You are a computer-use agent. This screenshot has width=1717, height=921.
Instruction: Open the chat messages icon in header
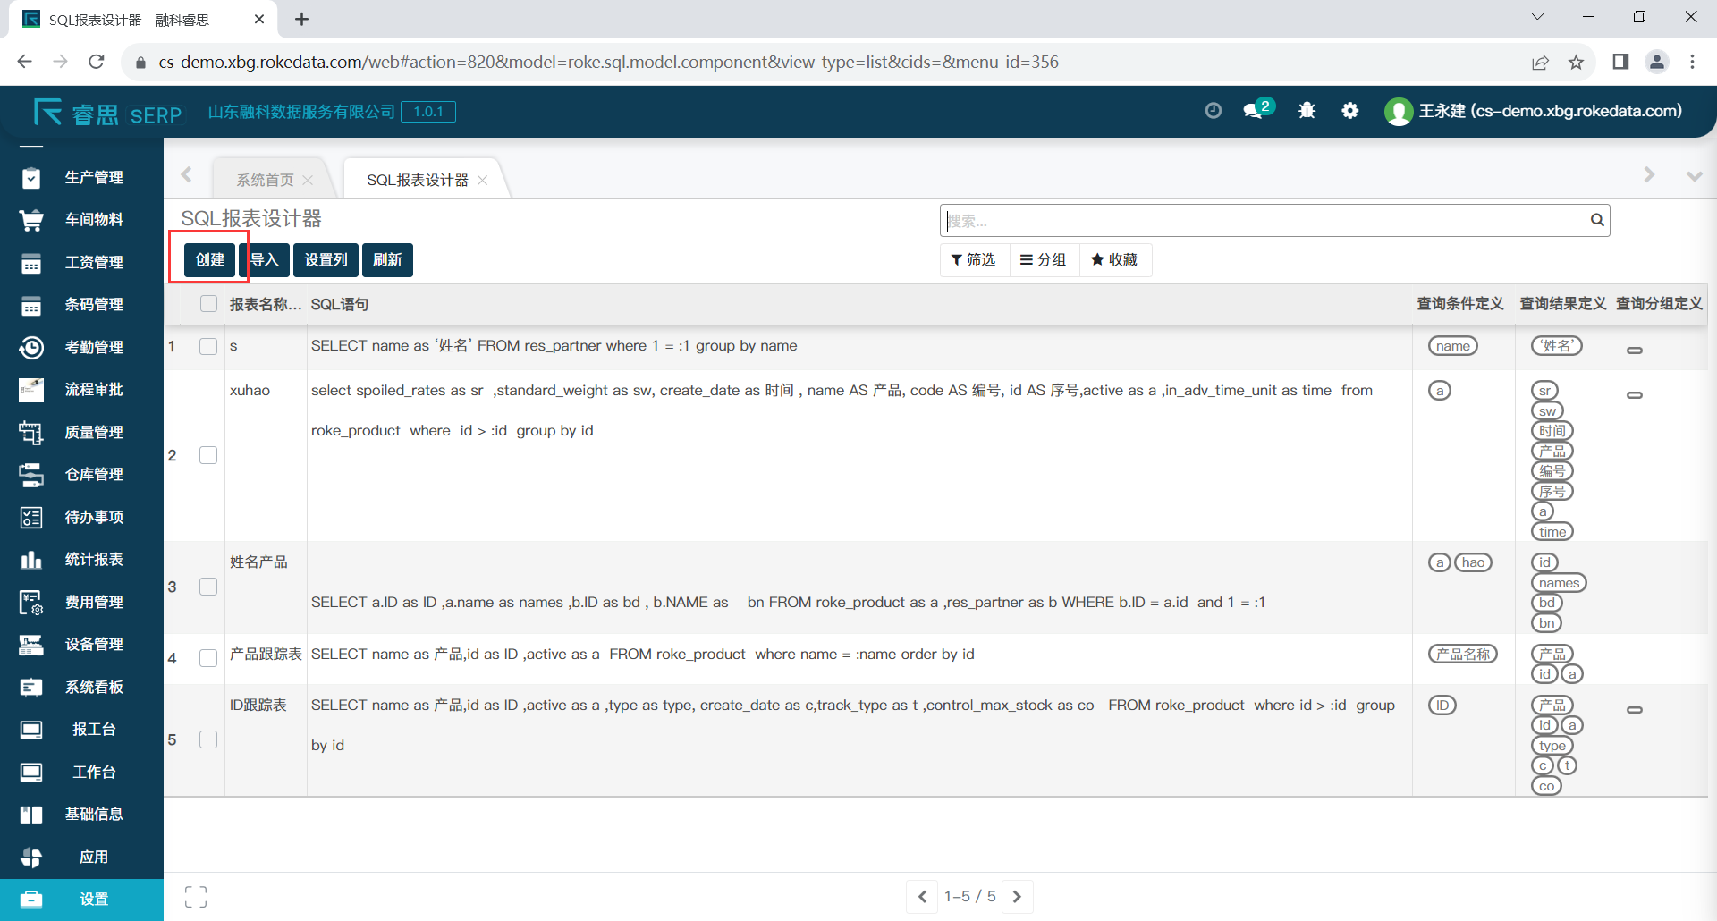pos(1255,111)
